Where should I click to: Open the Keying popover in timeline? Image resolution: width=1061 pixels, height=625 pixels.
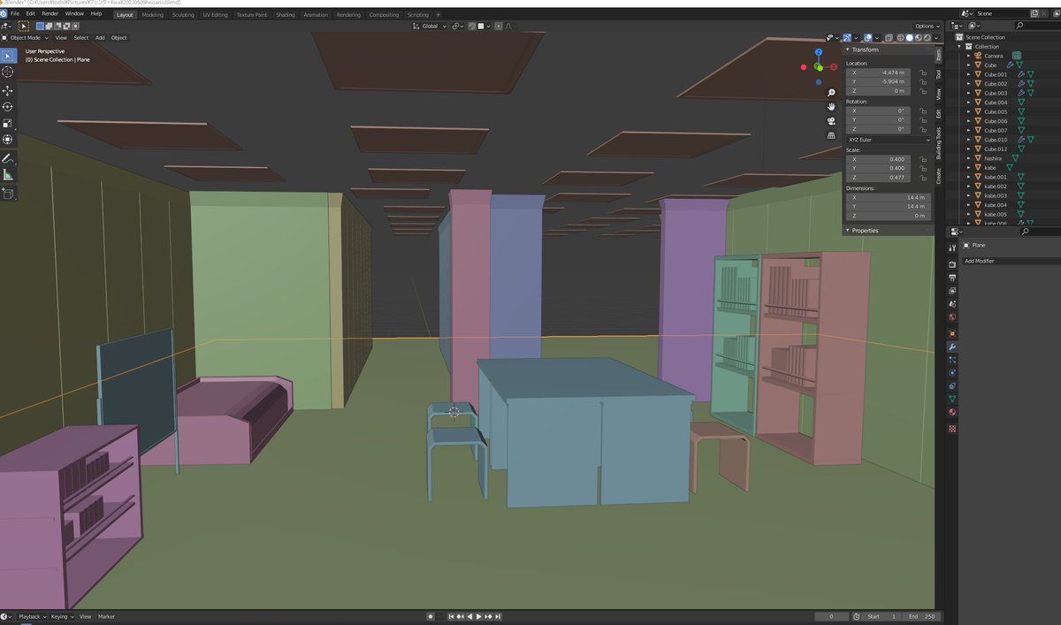[x=62, y=616]
